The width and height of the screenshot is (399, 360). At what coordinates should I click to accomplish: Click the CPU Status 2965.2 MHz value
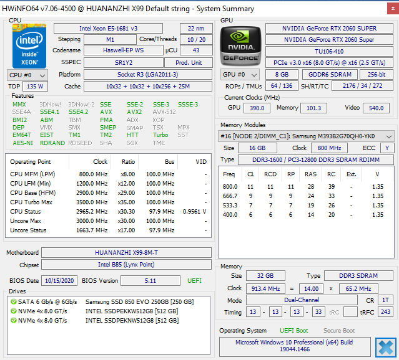[92, 212]
